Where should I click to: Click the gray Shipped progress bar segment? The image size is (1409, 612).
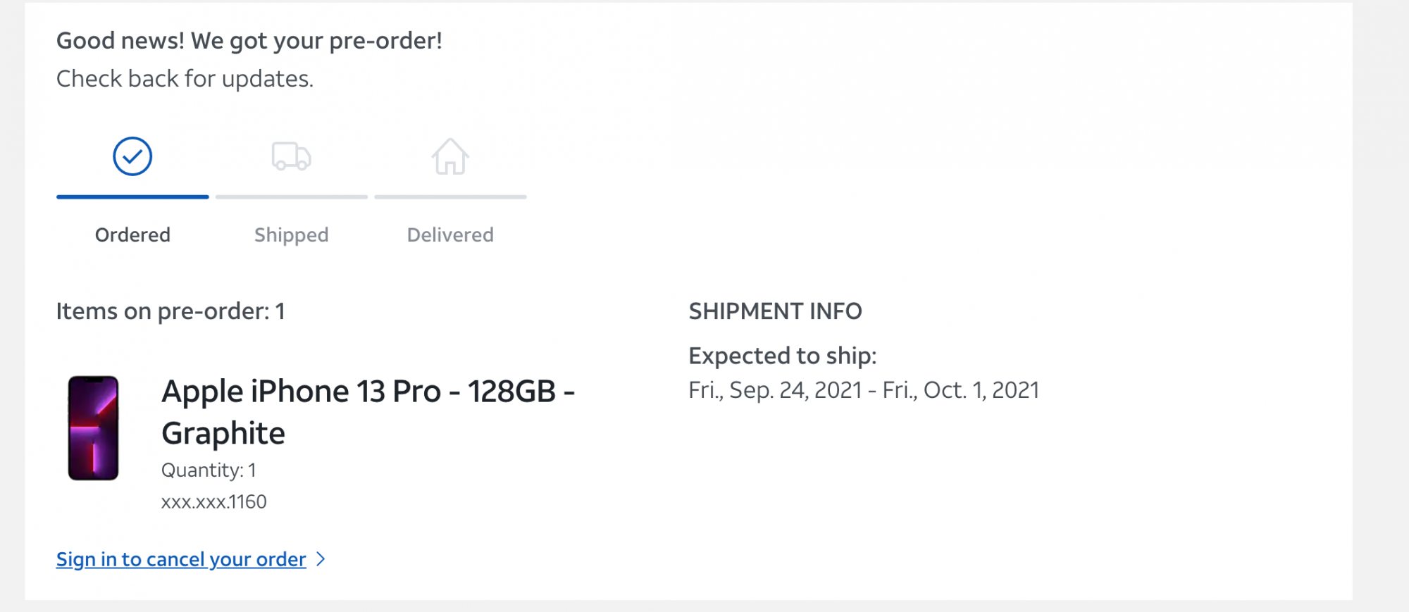pyautogui.click(x=291, y=197)
